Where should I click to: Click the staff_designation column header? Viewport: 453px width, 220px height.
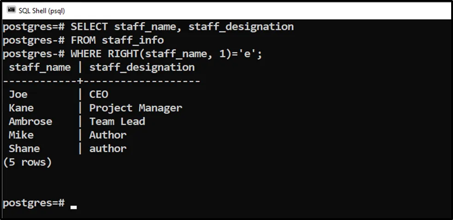pyautogui.click(x=142, y=67)
